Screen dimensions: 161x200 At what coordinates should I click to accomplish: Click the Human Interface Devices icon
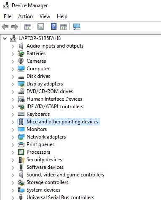click(x=21, y=99)
